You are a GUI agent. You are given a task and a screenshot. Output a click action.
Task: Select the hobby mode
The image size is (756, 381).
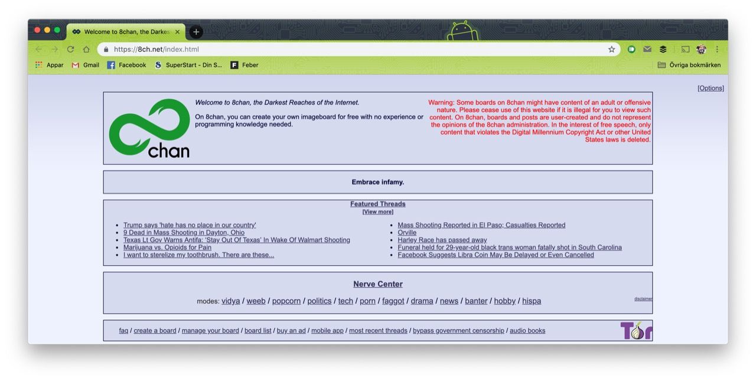[x=505, y=301]
